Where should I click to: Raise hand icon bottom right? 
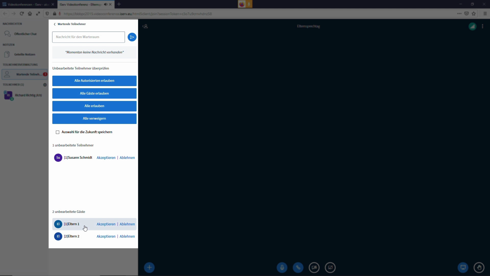tap(479, 268)
